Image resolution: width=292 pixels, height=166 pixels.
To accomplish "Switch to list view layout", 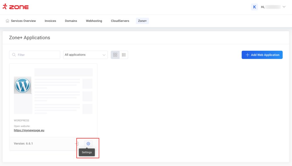I will click(124, 55).
